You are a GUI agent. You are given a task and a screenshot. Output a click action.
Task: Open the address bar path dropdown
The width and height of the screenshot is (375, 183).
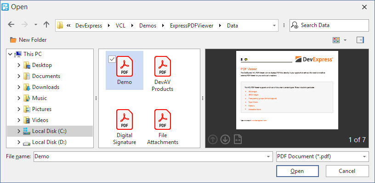click(x=274, y=26)
